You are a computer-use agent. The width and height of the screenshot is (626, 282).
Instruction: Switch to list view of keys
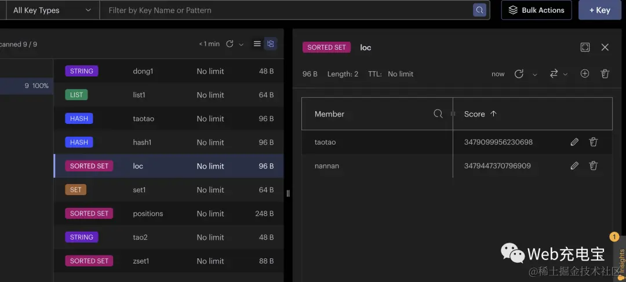click(257, 44)
